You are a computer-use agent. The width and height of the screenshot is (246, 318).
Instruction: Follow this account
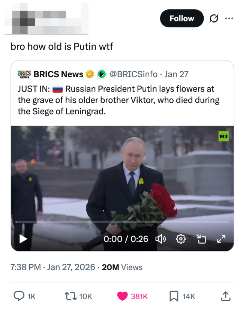(x=182, y=18)
